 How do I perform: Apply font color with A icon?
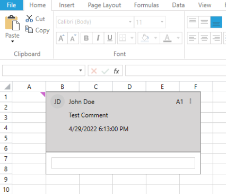pyautogui.click(x=167, y=38)
